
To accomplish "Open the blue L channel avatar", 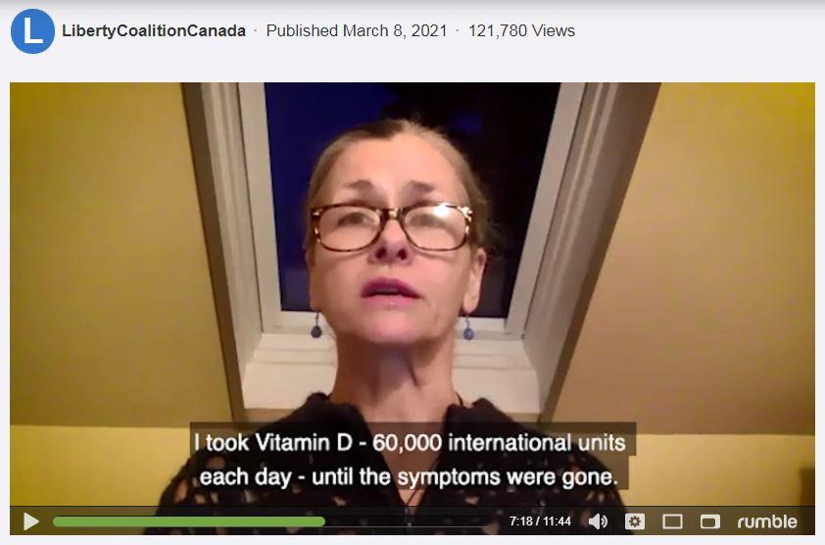I will (32, 31).
